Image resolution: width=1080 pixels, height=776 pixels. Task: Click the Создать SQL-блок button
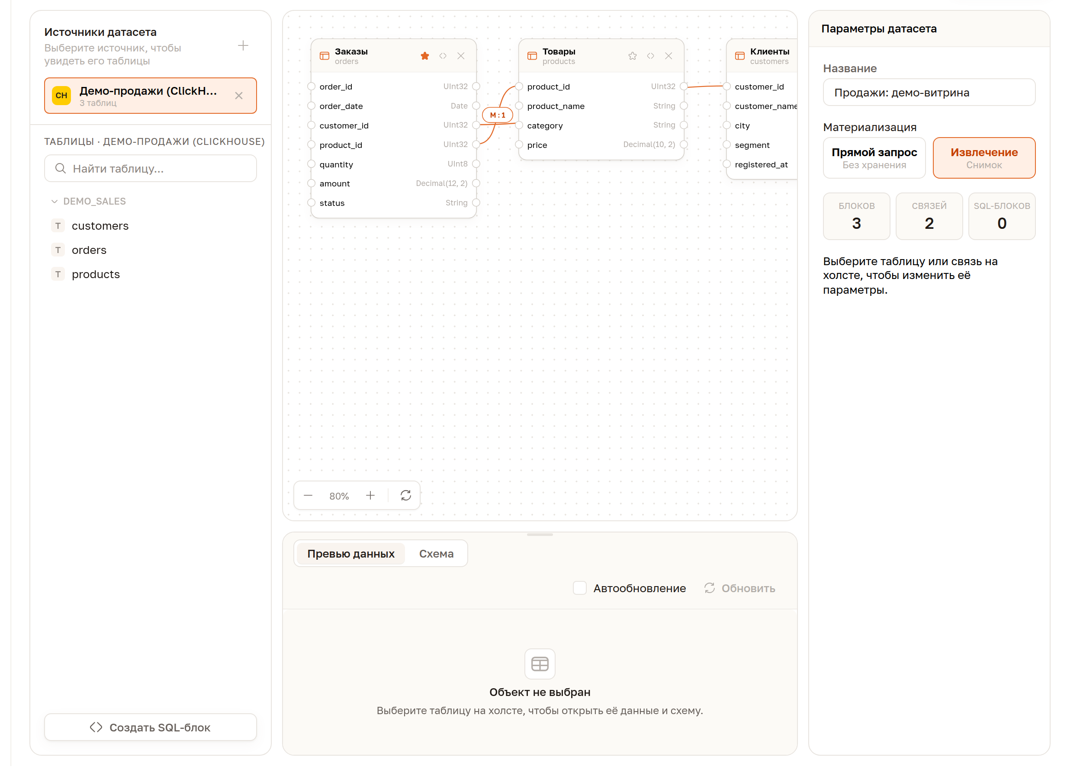coord(151,727)
